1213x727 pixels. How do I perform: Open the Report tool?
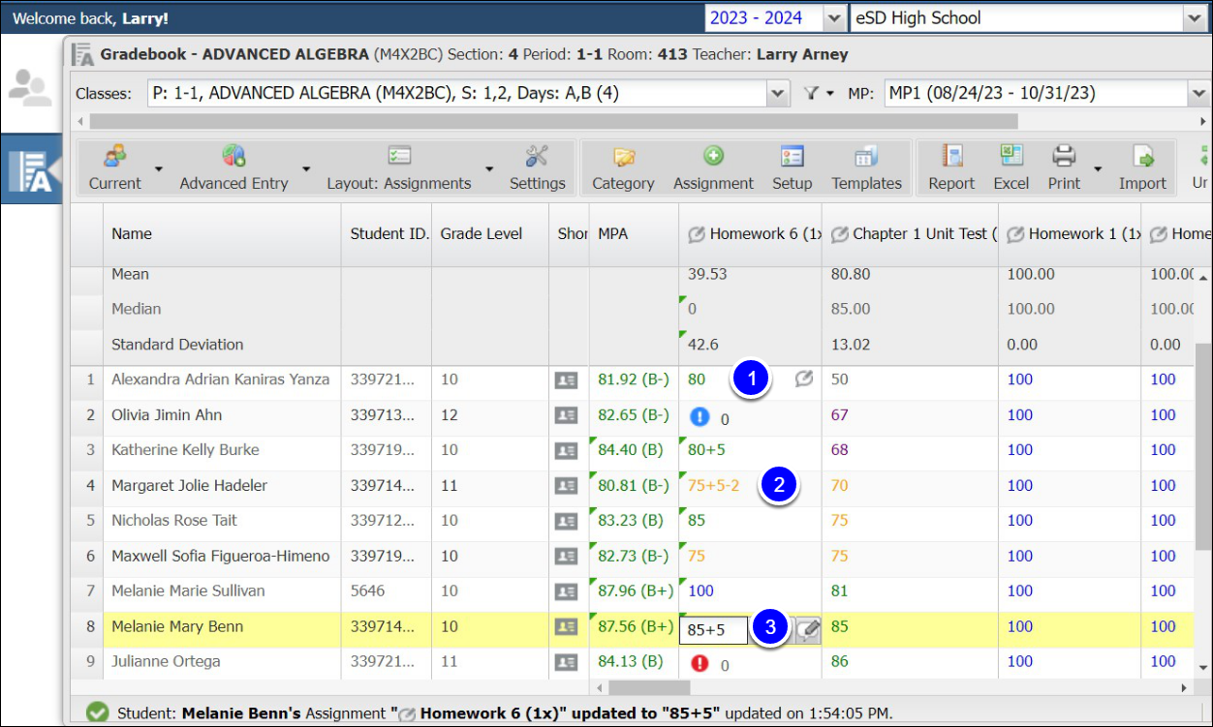951,167
